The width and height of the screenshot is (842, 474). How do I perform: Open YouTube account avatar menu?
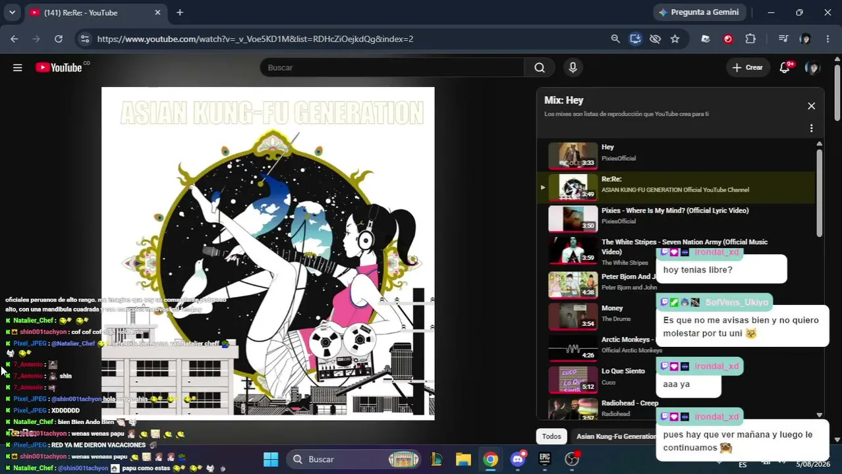click(813, 68)
